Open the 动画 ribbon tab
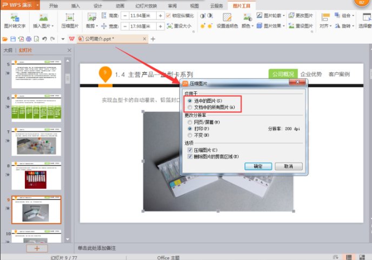Image resolution: width=372 pixels, height=260 pixels. [120, 6]
